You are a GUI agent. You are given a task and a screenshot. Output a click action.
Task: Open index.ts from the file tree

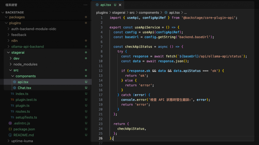tap(22, 94)
